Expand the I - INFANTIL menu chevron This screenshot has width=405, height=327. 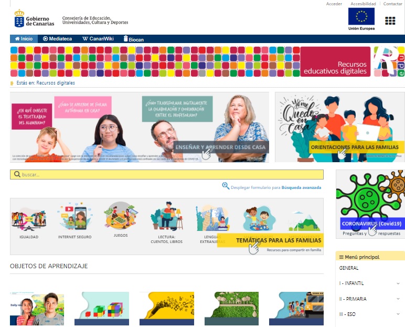pos(398,283)
